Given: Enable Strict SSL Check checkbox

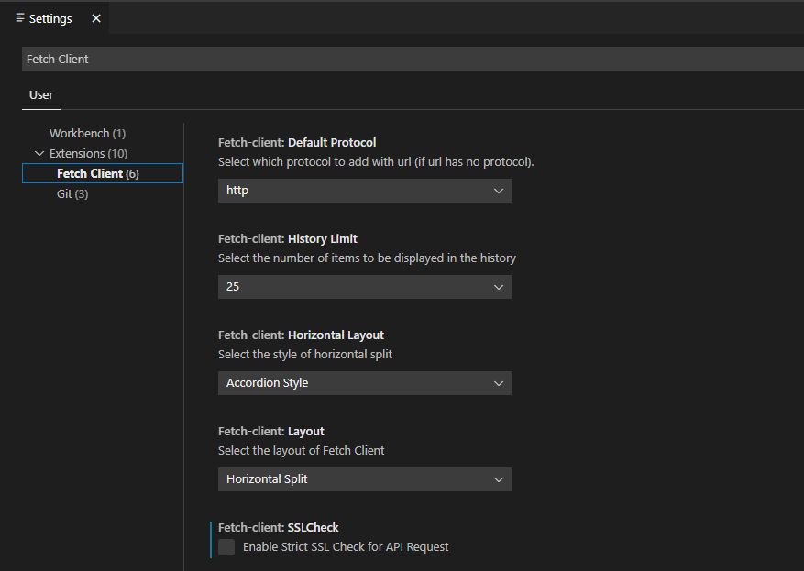Looking at the screenshot, I should [x=226, y=547].
